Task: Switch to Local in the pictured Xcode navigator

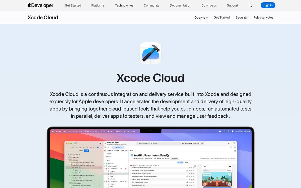Action: coord(81,151)
